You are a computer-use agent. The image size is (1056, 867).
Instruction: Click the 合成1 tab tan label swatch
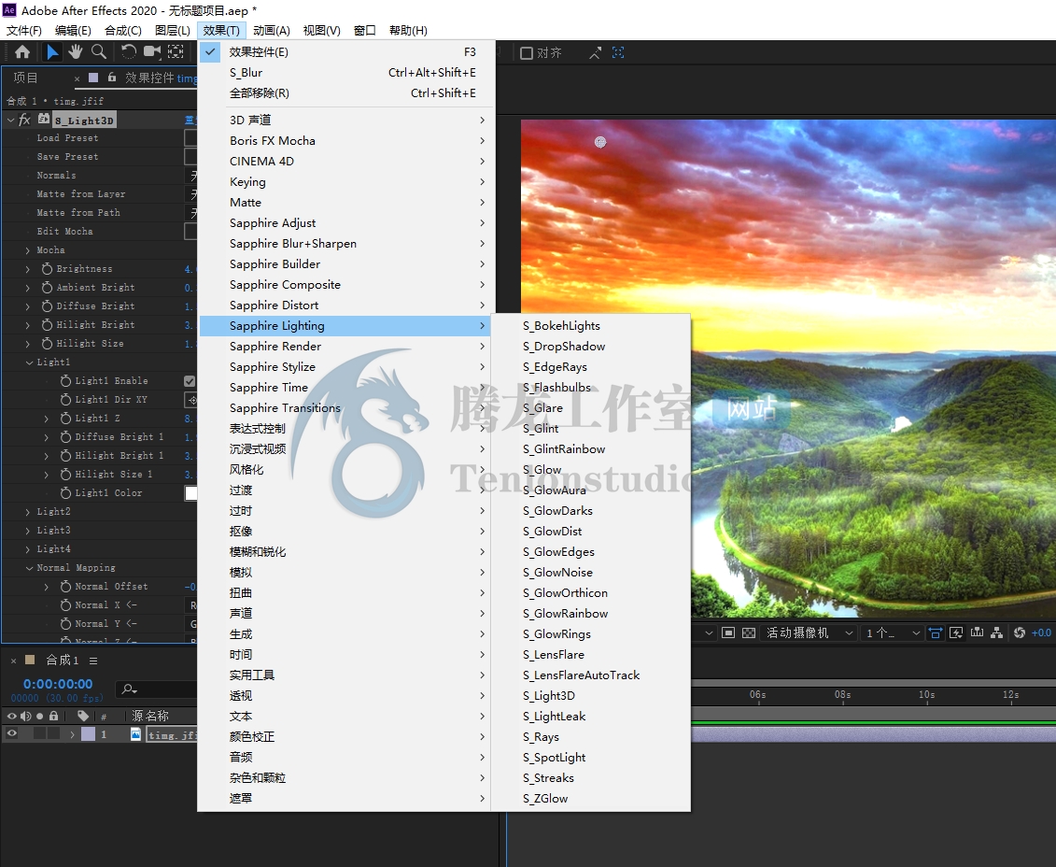tap(30, 661)
